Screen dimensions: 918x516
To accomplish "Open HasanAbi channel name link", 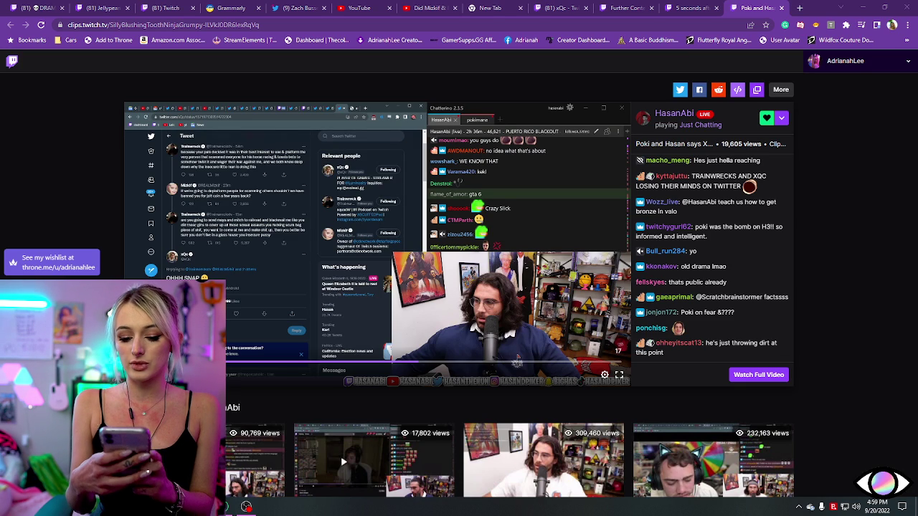I will (674, 113).
